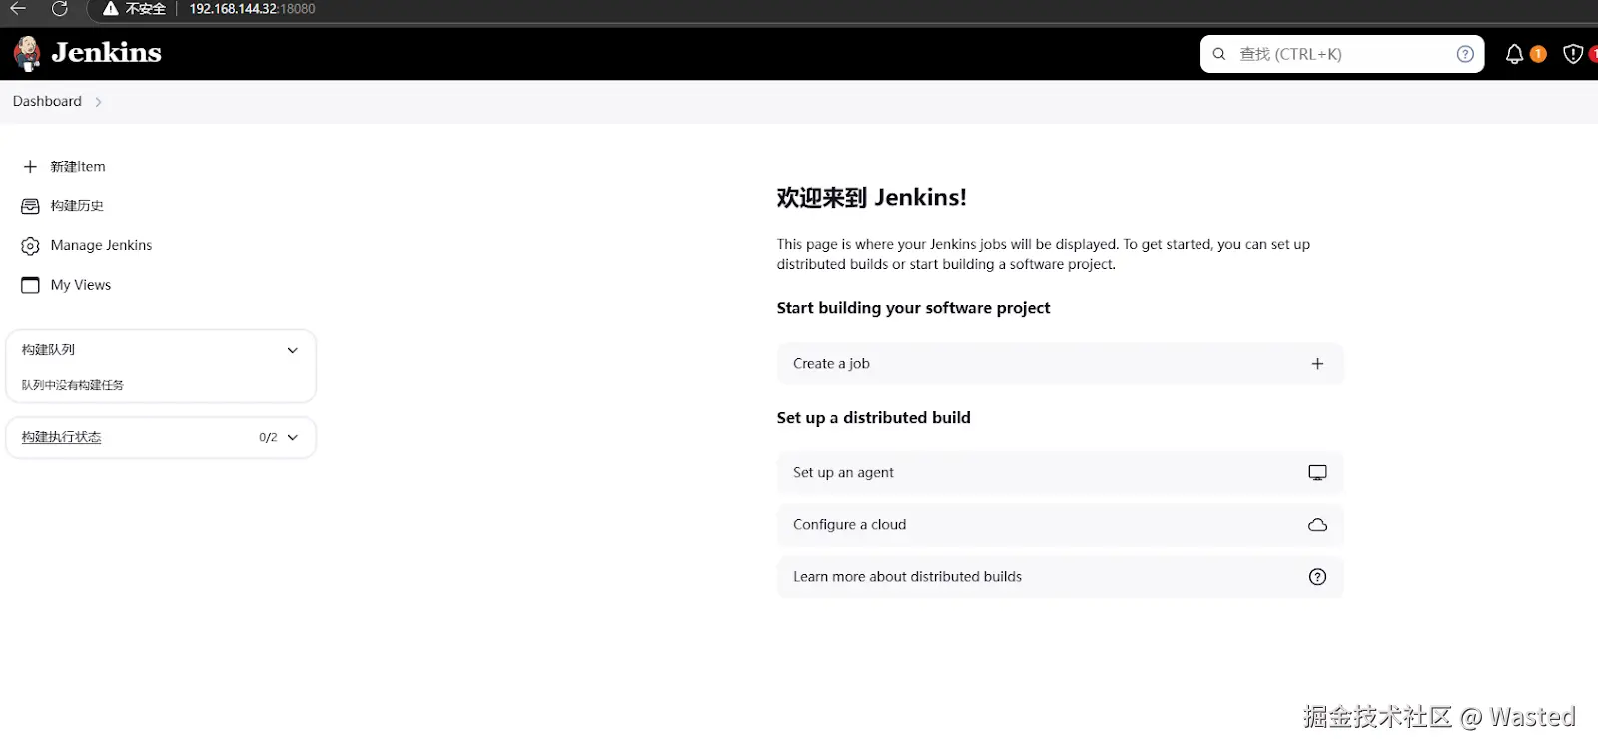The height and width of the screenshot is (752, 1598).
Task: Click Create a job
Action: [1060, 364]
